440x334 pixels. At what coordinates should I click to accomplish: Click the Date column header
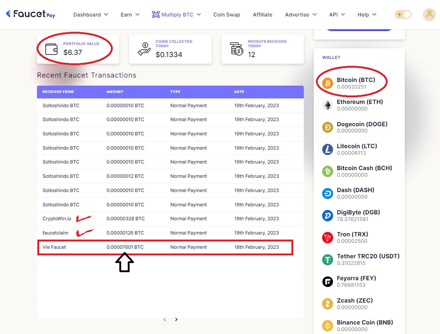pos(239,92)
